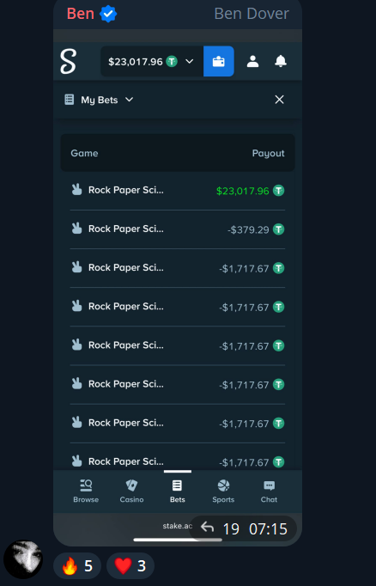This screenshot has width=376, height=586.
Task: Click the fire reaction with 5
Action: [77, 566]
